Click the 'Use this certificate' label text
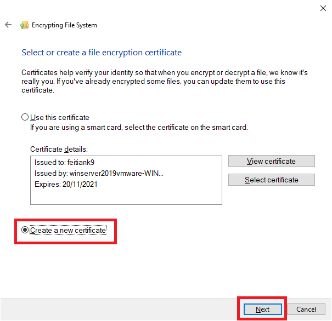332x321 pixels. 60,117
